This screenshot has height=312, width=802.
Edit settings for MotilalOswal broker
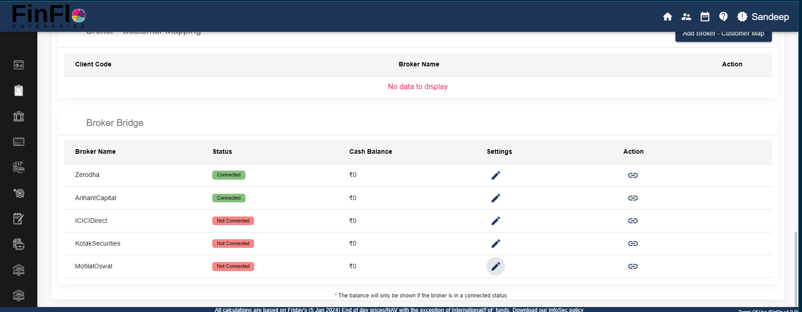pos(496,266)
